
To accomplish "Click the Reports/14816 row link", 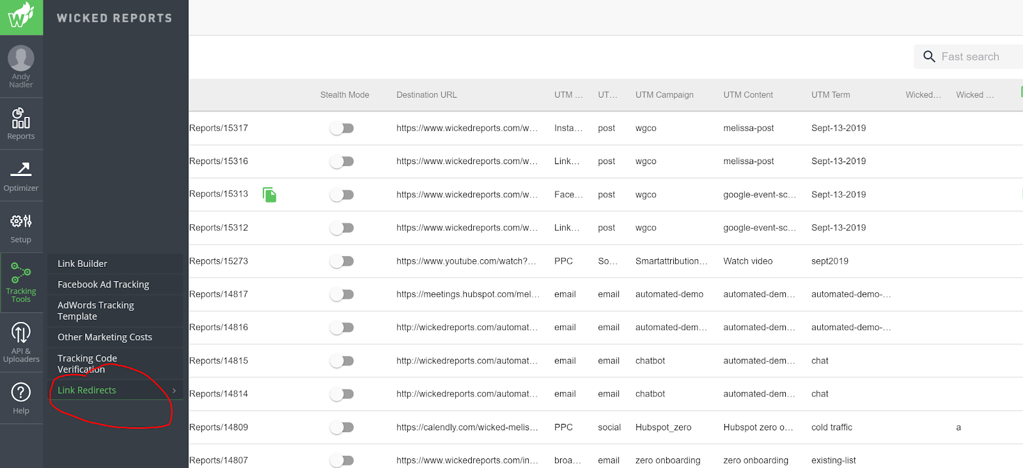I will pyautogui.click(x=219, y=328).
